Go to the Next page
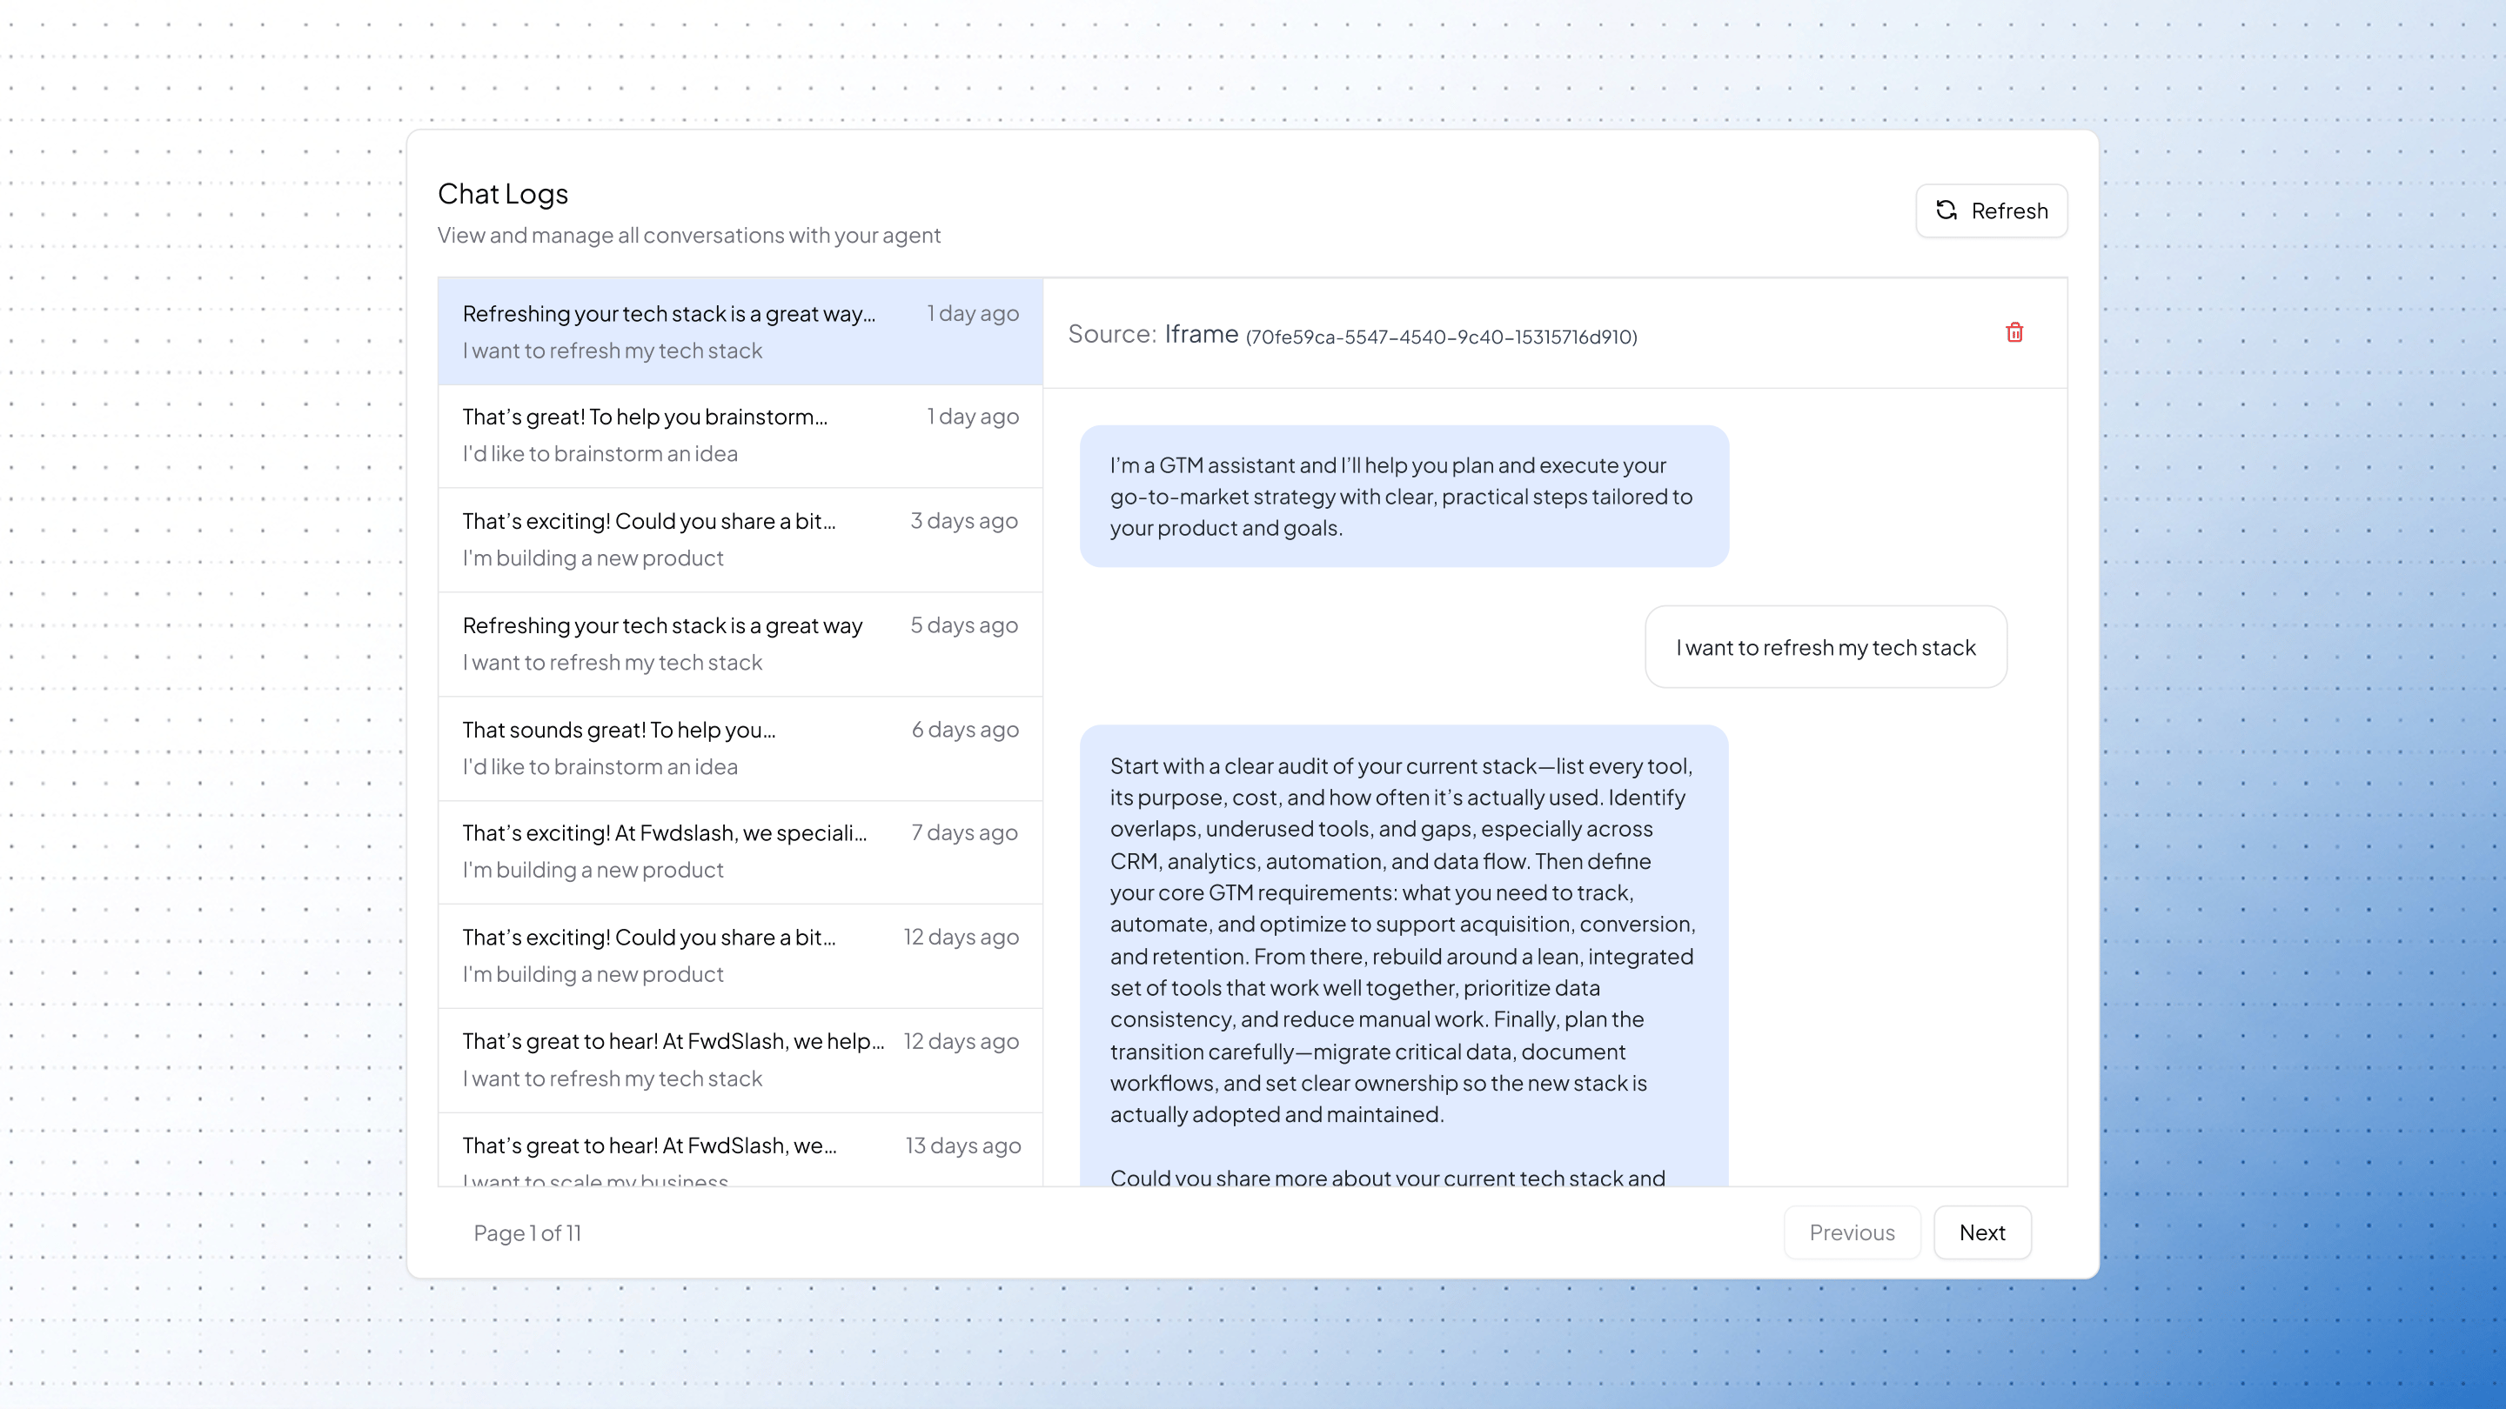This screenshot has width=2506, height=1409. (x=1981, y=1232)
